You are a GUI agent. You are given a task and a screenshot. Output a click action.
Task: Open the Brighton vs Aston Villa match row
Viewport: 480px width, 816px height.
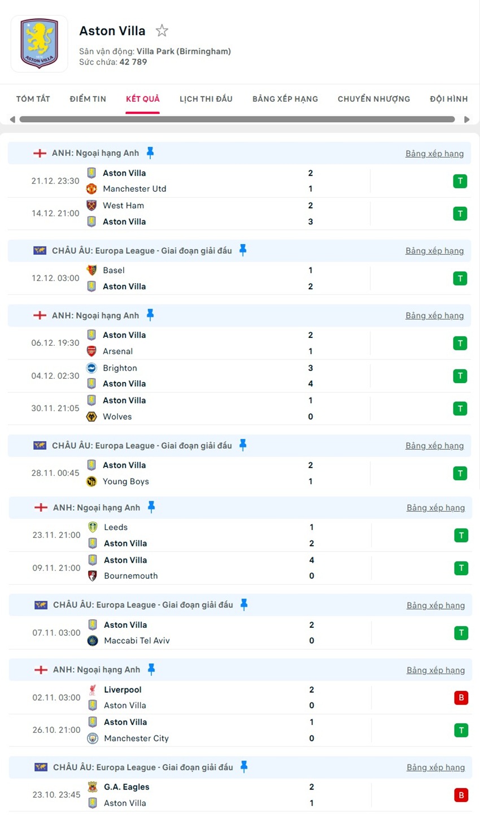(x=226, y=376)
